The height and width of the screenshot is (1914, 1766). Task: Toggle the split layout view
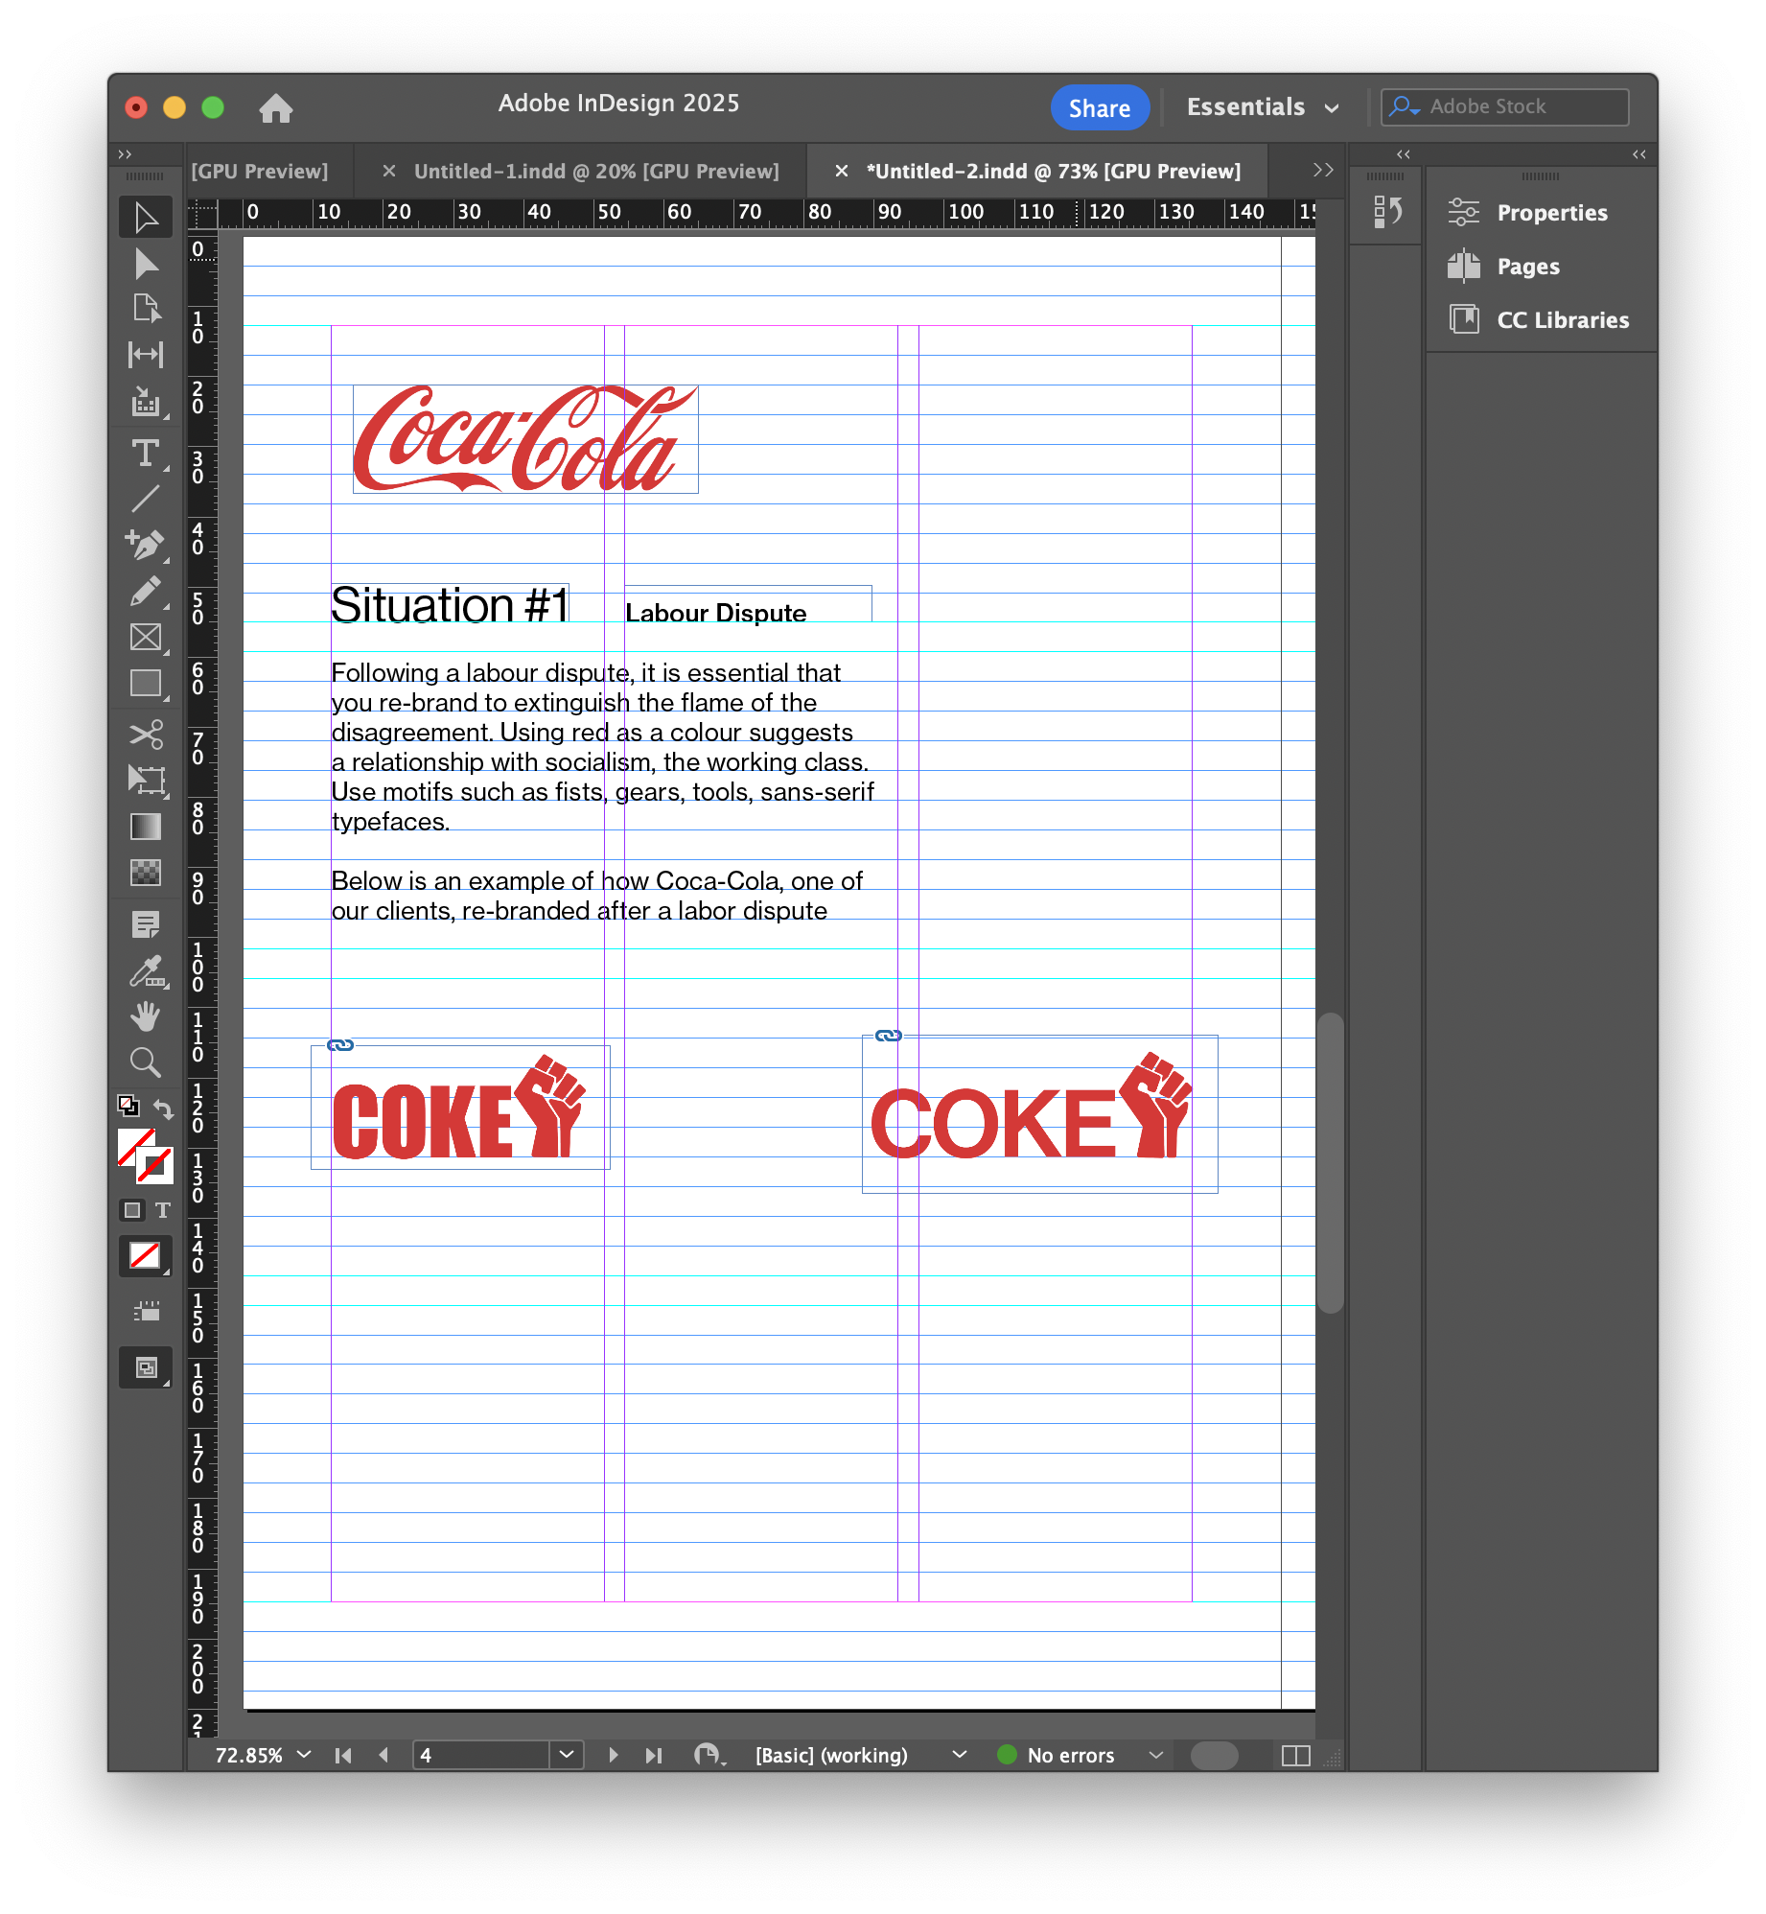(x=1296, y=1755)
